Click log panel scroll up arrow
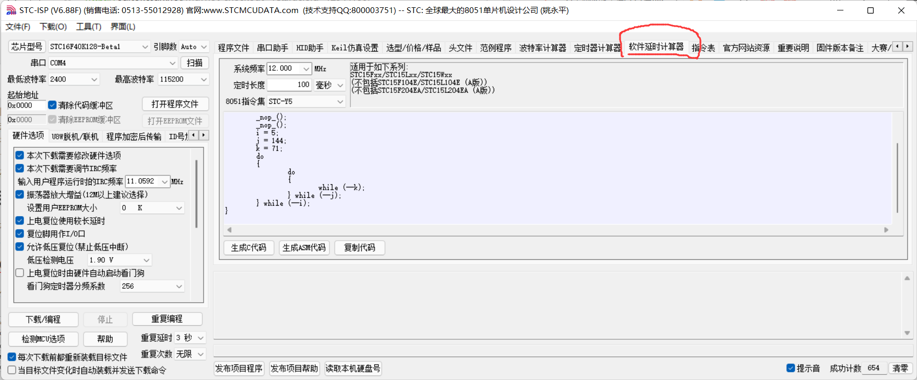Image resolution: width=917 pixels, height=380 pixels. (907, 278)
